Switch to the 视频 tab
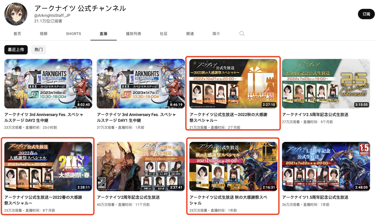 44,33
